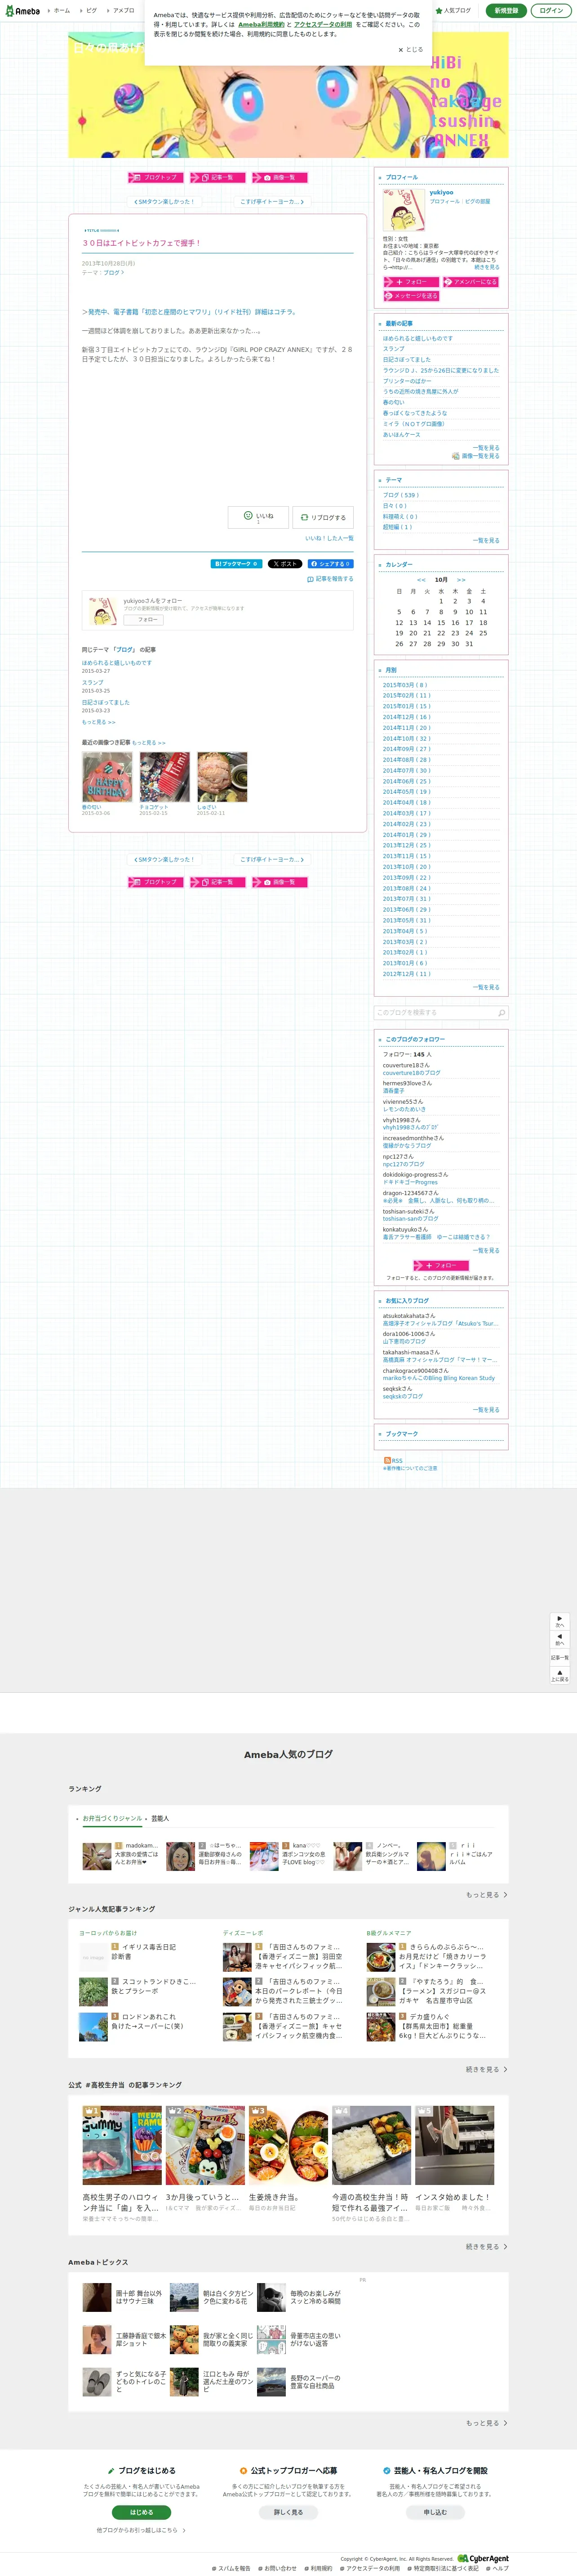The height and width of the screenshot is (2576, 577).
Task: Open the 2015年03月 (8) monthly archive
Action: tap(405, 685)
